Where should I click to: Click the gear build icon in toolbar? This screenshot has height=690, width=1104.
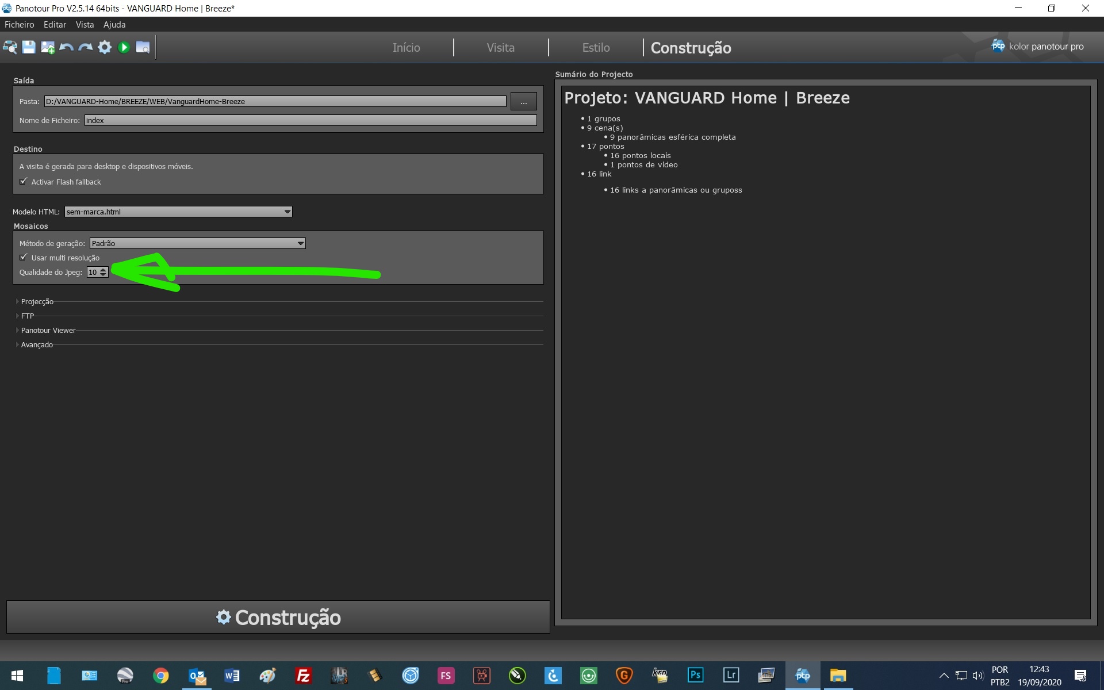point(105,47)
